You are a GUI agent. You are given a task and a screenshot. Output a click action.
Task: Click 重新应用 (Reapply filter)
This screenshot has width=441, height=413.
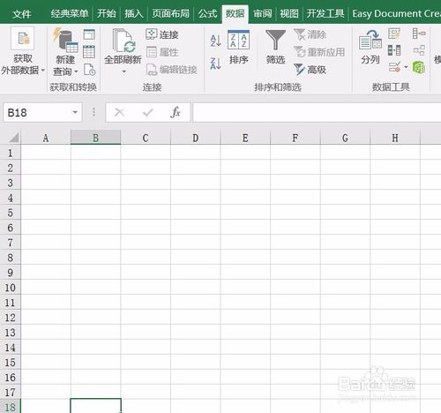pyautogui.click(x=319, y=52)
